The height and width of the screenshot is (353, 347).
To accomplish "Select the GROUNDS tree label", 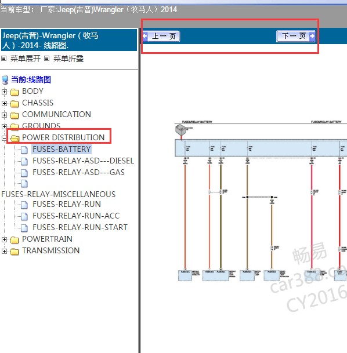I will (41, 125).
